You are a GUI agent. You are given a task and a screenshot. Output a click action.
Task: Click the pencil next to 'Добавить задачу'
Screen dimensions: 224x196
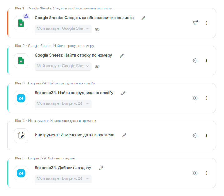[101, 168]
